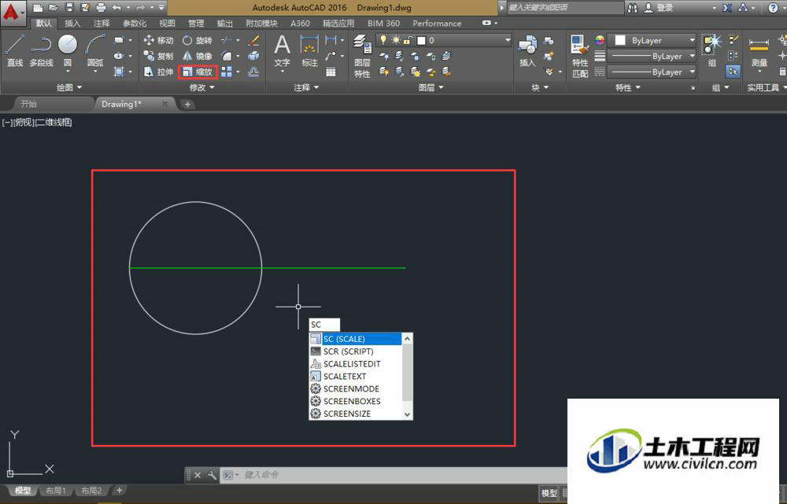The image size is (787, 504).
Task: Click the Undo arrow icon
Action: [x=116, y=7]
